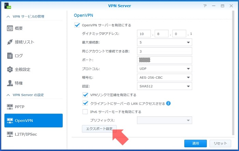This screenshot has width=239, height=151.
Task: Click the OpenVPN network icon in sidebar
Action: [10, 121]
